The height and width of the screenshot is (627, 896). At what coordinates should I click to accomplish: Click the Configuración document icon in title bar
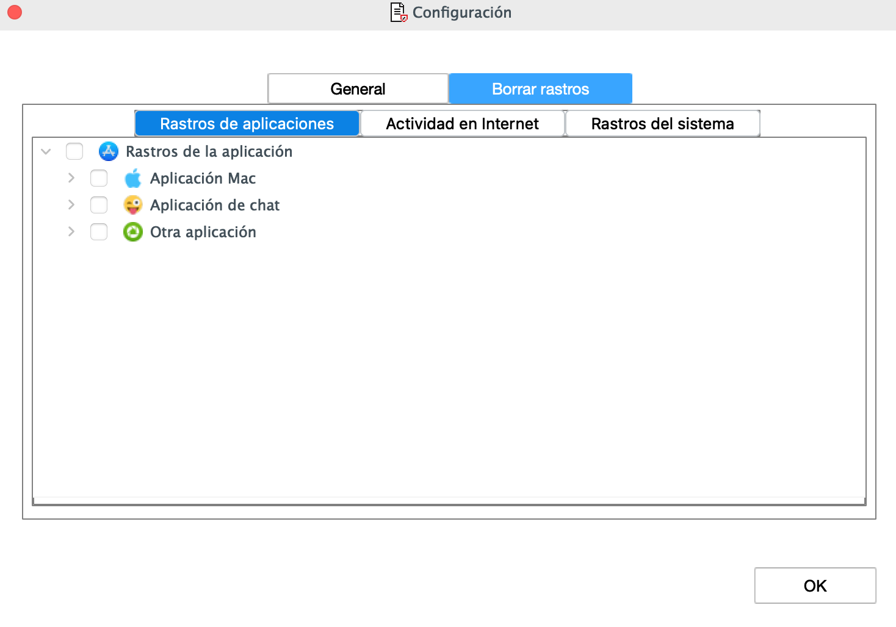click(399, 12)
